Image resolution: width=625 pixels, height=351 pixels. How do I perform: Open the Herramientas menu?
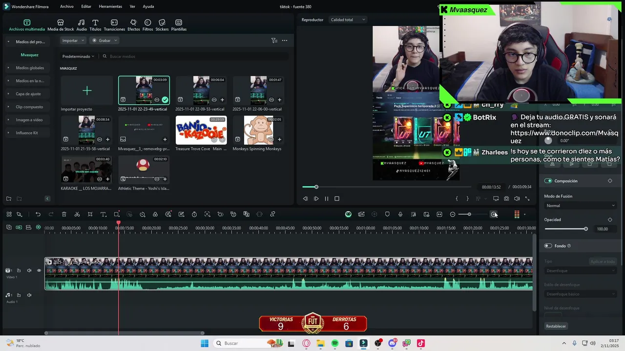(x=110, y=7)
